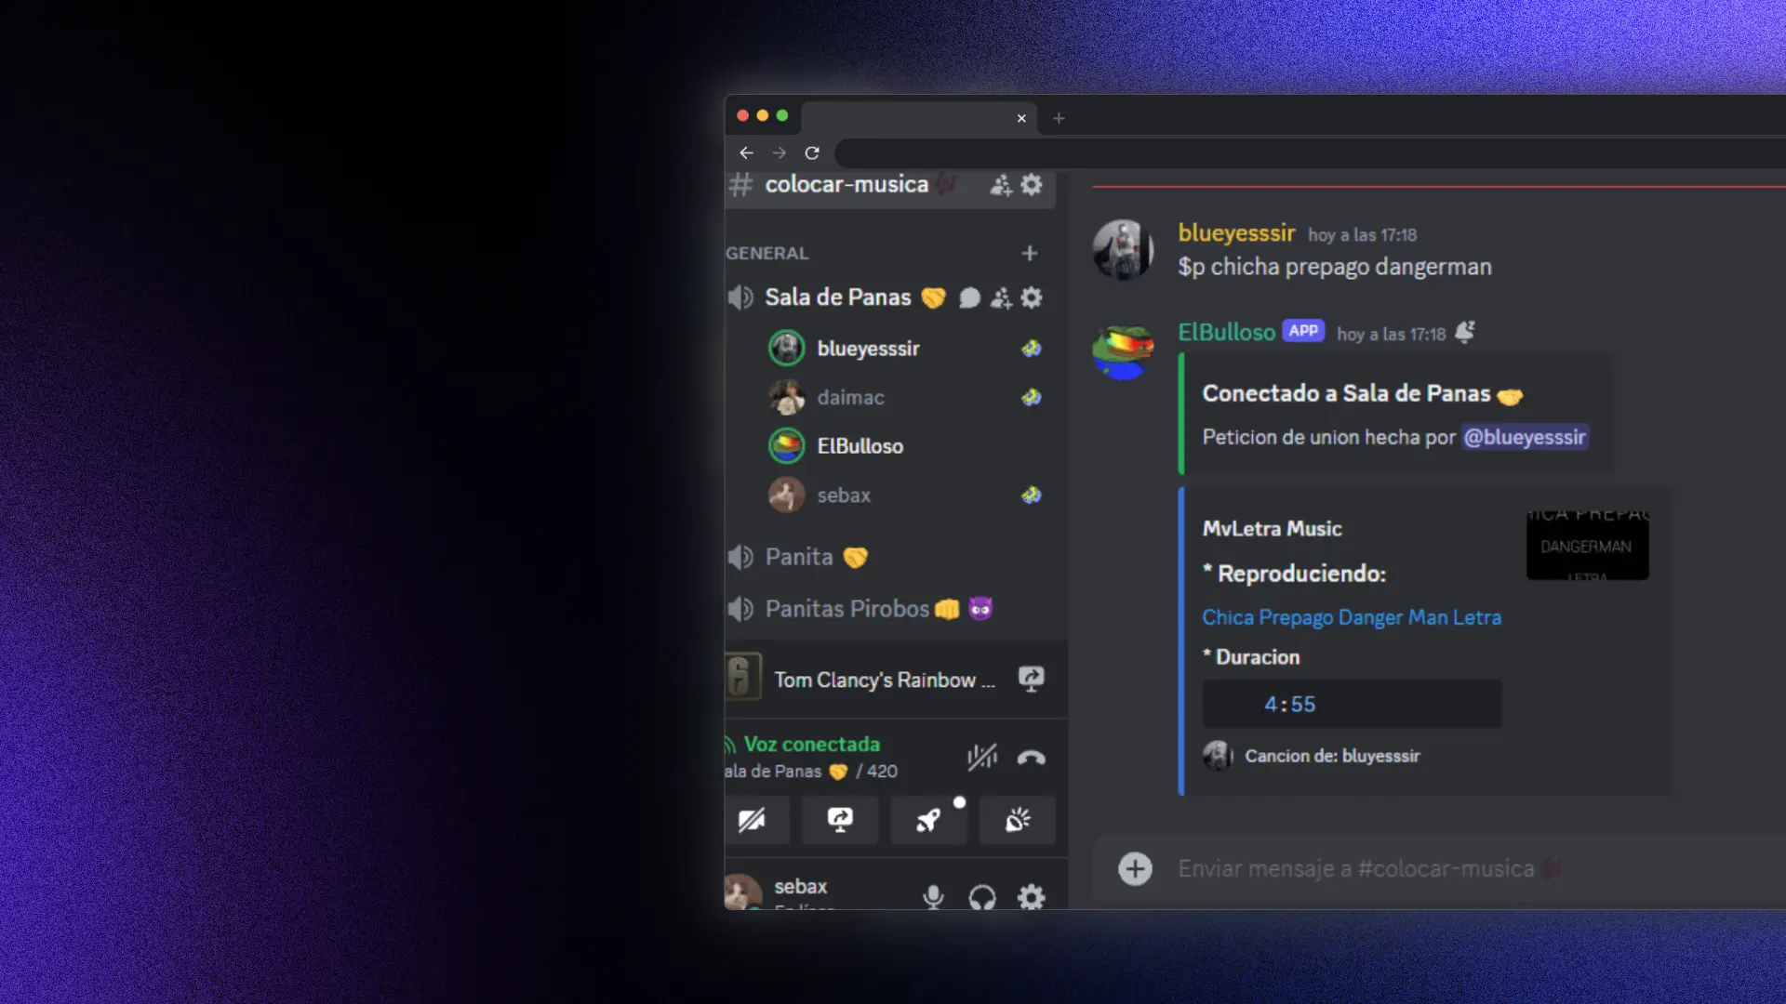Image resolution: width=1786 pixels, height=1004 pixels.
Task: Toggle noise suppression icon
Action: tap(982, 758)
